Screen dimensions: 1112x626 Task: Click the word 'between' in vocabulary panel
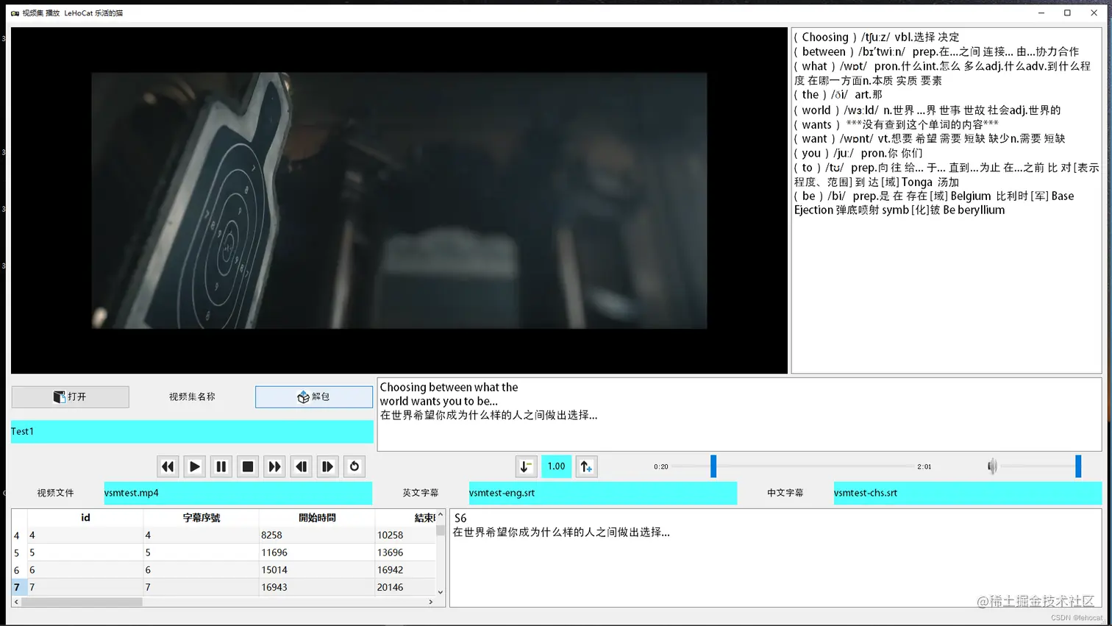824,51
